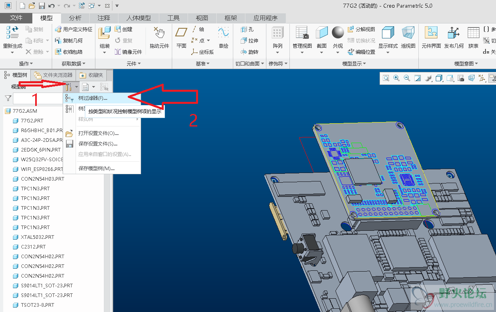Switch to the 应用程序 (Applications) ribbon tab
496x312 pixels.
click(x=265, y=18)
